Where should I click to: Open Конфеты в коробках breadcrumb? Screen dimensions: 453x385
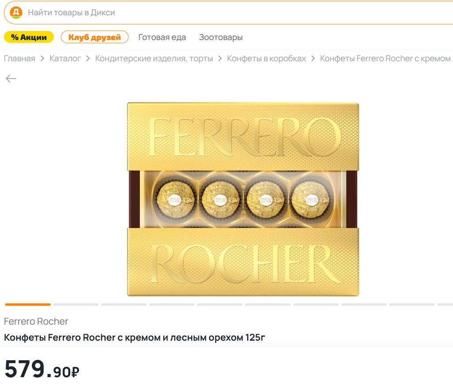click(266, 59)
